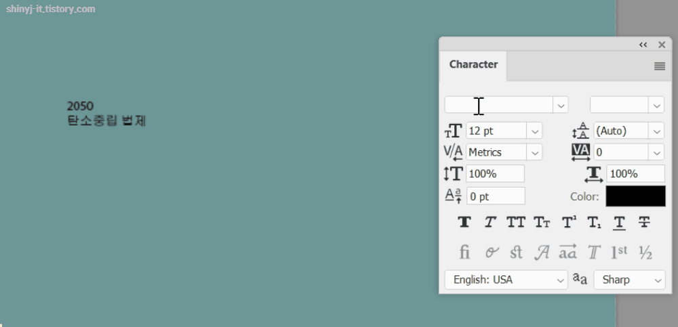Open the leading (Auto) dropdown arrow

click(x=656, y=131)
